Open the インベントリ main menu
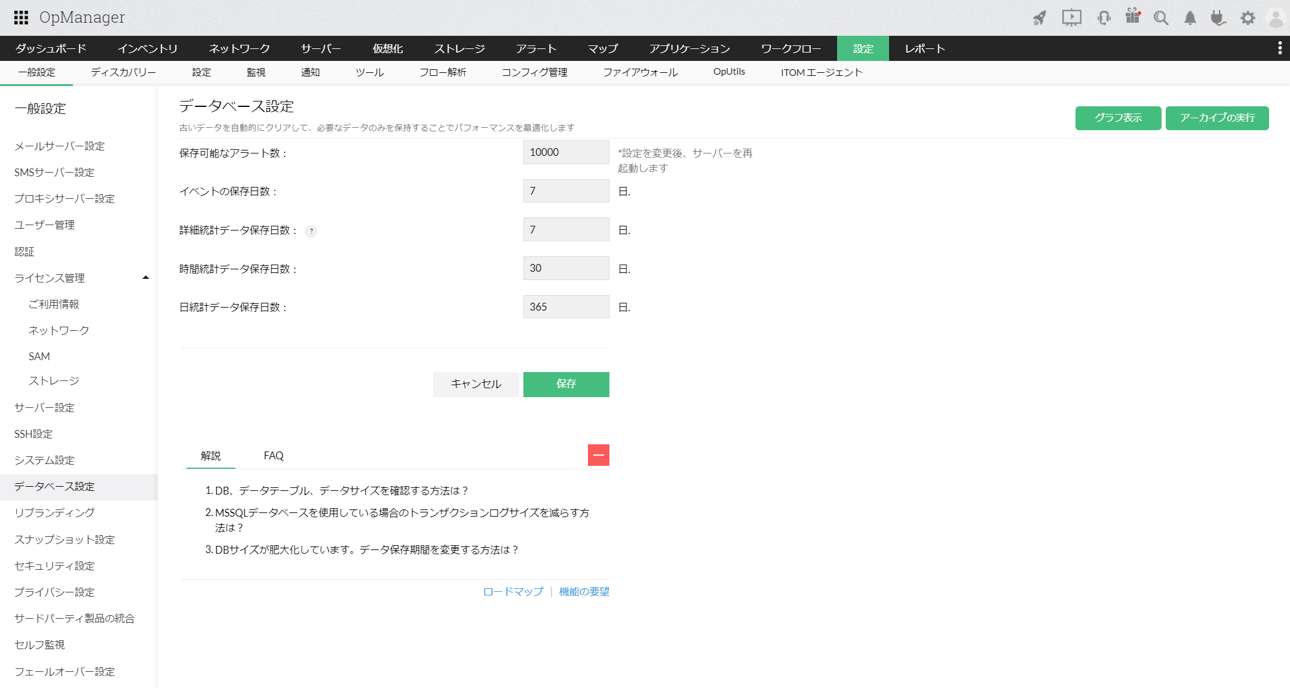 (x=148, y=48)
